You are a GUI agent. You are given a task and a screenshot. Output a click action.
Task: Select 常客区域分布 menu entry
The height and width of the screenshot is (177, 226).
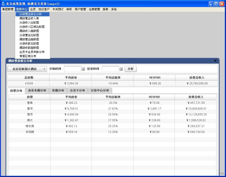tap(32, 56)
